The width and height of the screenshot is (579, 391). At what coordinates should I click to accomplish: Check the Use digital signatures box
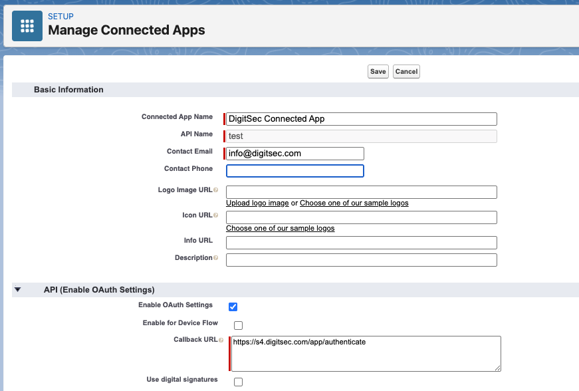click(238, 382)
